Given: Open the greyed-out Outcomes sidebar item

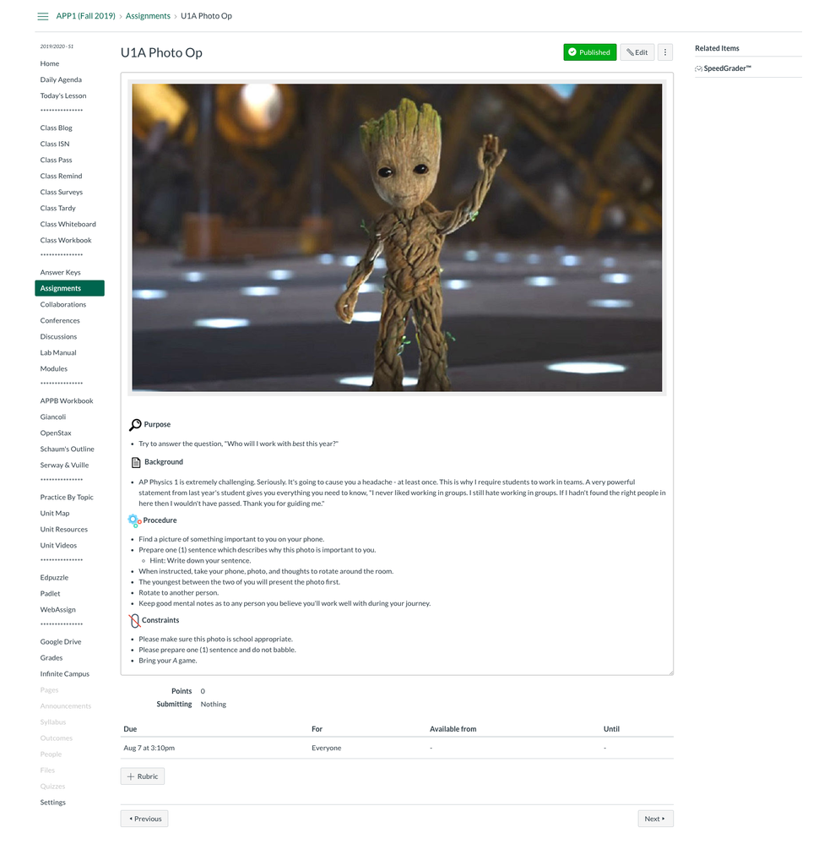Looking at the screenshot, I should pos(56,738).
